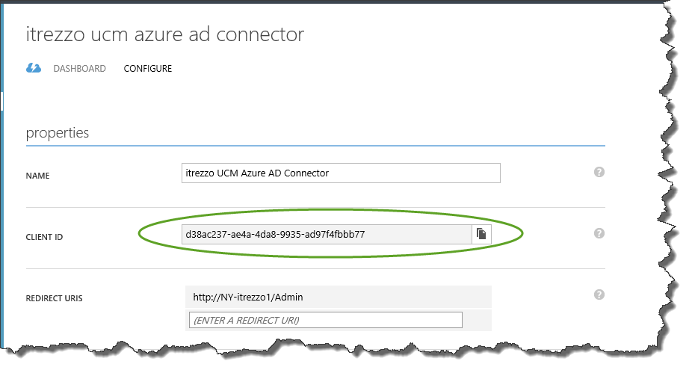Click gray area right of redirect URI input
692x373 pixels.
click(477, 320)
